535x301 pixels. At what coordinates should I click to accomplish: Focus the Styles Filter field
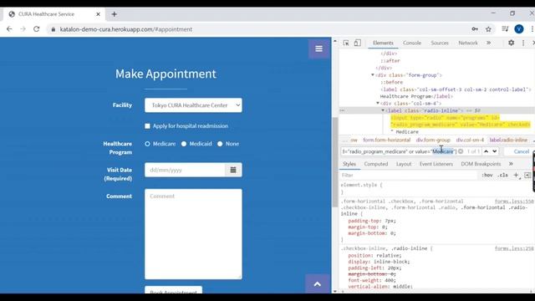(409, 175)
